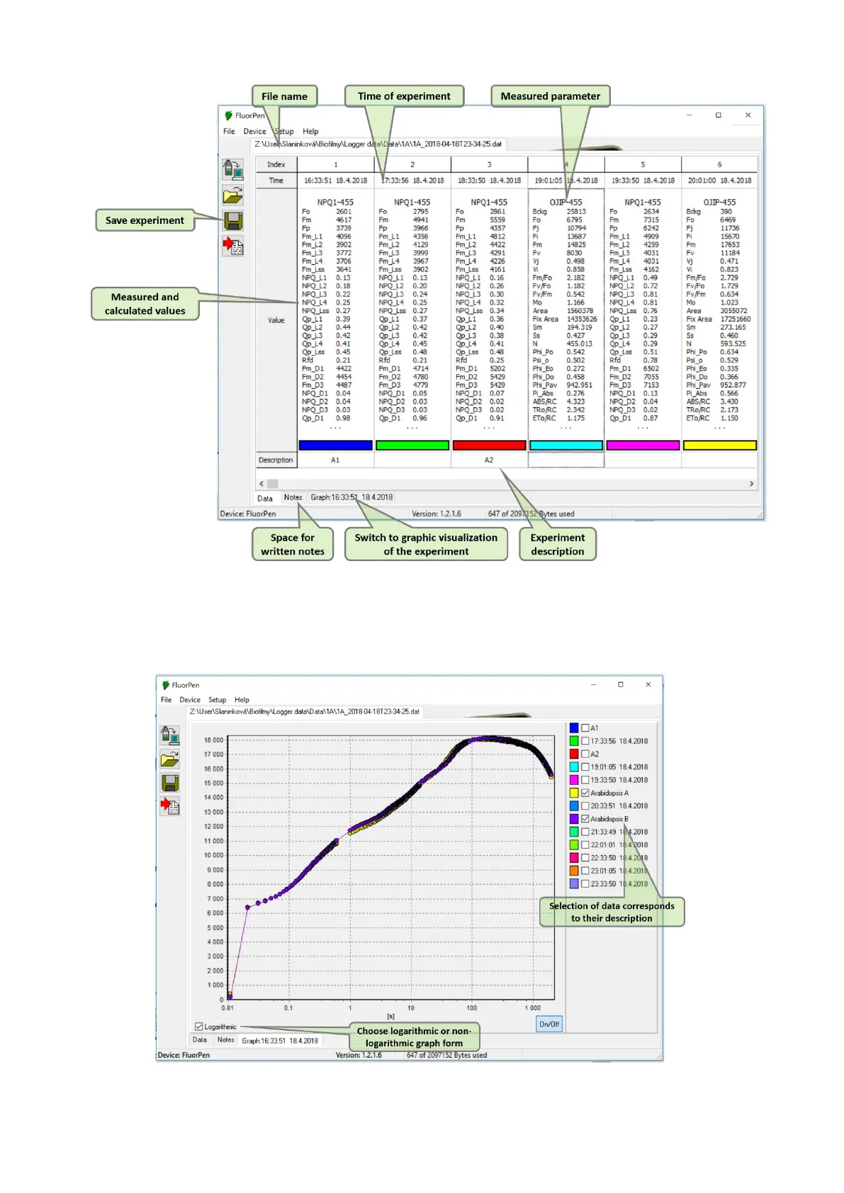Click save floppy icon in lower graph window

point(170,783)
